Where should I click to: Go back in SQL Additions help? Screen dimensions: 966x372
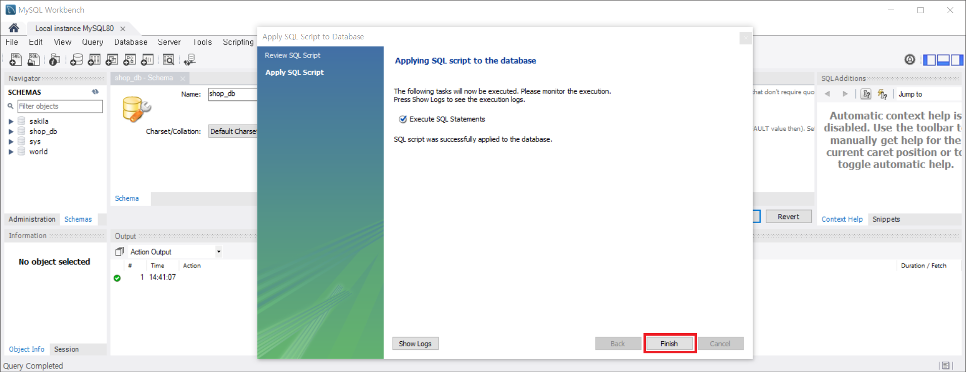coord(827,94)
